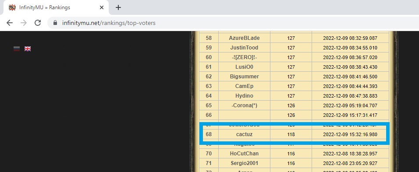This screenshot has height=172, width=419.
Task: Click the address bar URL
Action: pyautogui.click(x=109, y=23)
